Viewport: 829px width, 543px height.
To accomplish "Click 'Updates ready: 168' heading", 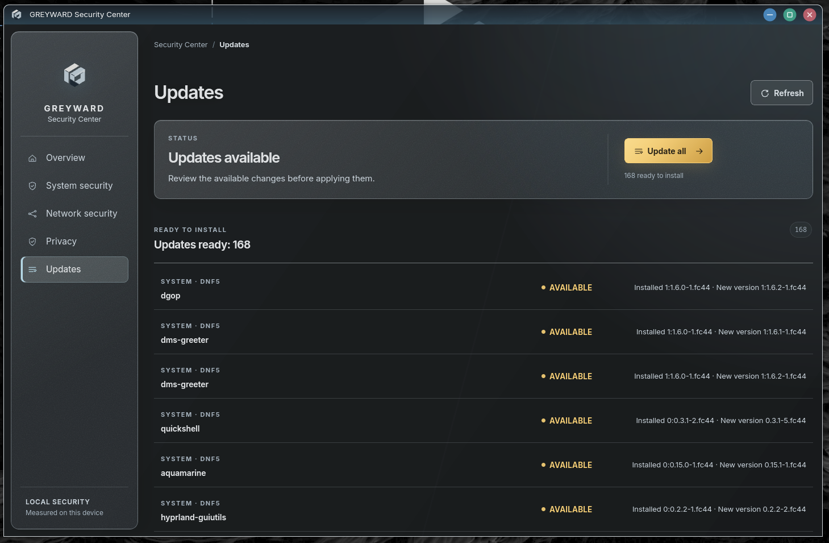I will pos(202,244).
